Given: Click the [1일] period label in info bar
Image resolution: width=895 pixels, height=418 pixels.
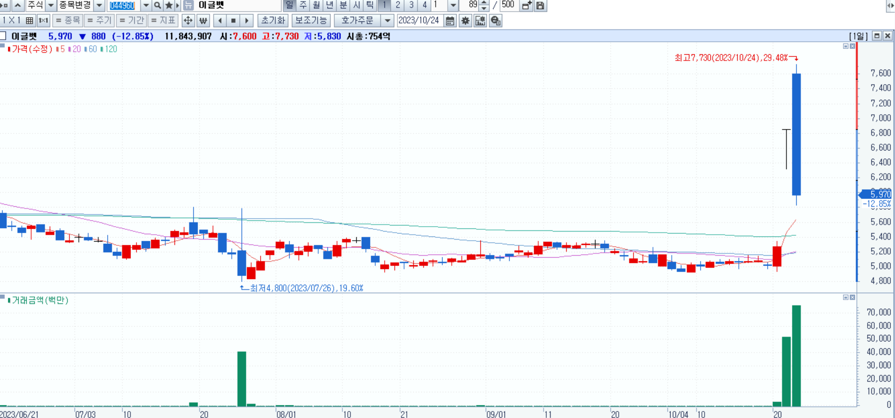Looking at the screenshot, I should 859,36.
